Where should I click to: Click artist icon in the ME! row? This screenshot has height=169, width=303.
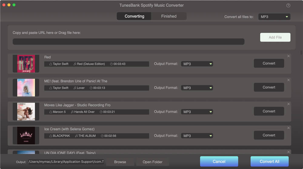click(x=51, y=88)
